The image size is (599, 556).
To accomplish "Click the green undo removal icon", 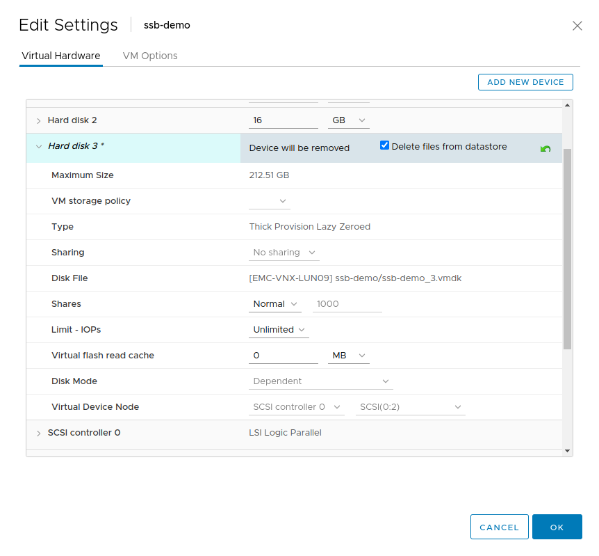I will click(x=545, y=149).
